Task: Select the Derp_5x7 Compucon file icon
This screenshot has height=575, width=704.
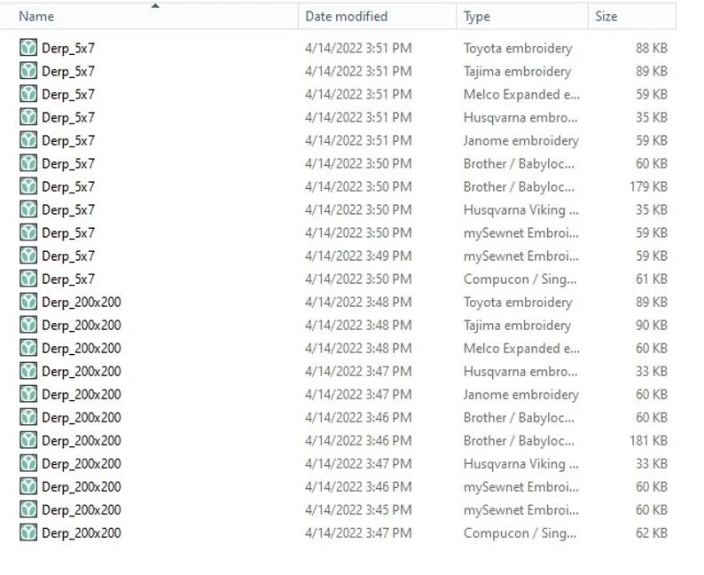Action: point(28,279)
